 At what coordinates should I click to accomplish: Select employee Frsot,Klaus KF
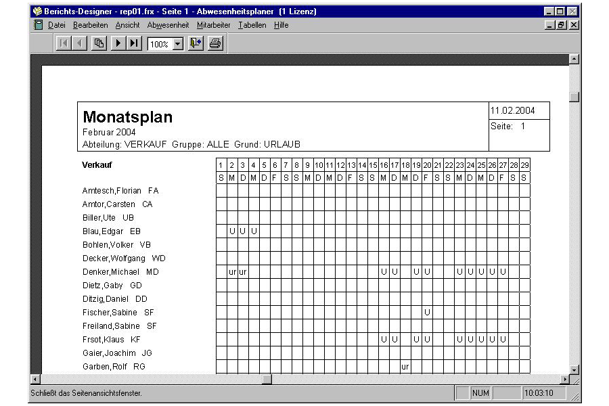tap(112, 340)
